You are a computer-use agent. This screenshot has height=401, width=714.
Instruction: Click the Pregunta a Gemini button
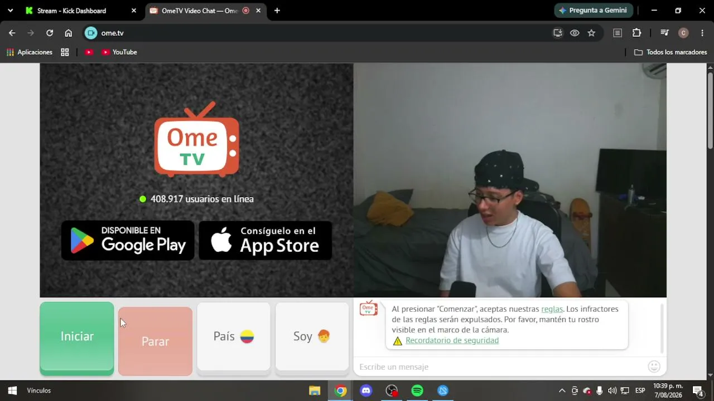(x=594, y=11)
